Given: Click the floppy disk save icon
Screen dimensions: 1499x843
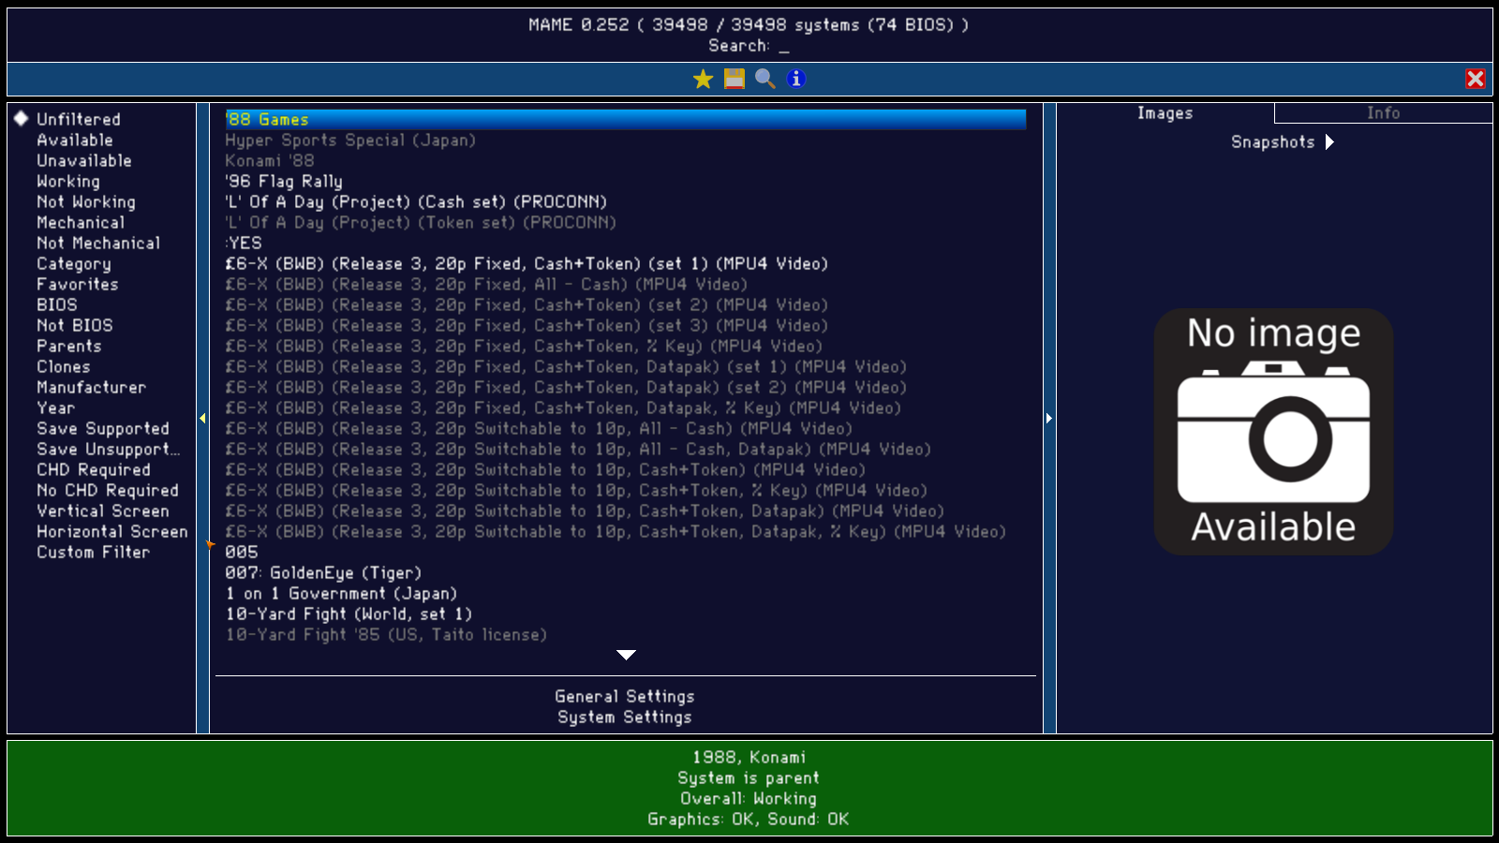Looking at the screenshot, I should tap(733, 79).
